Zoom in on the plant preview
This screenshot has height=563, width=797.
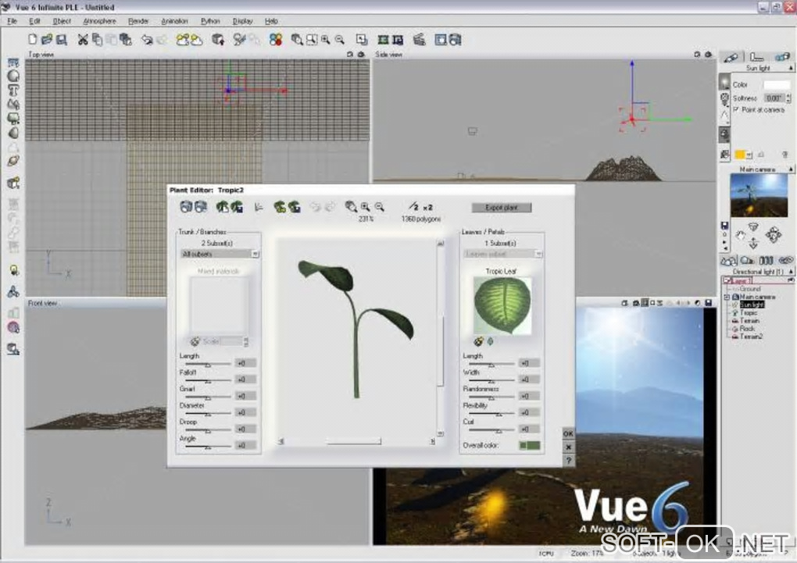tap(366, 207)
